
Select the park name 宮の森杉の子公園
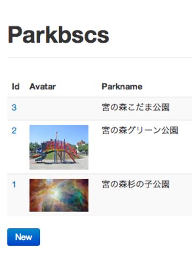coord(136,184)
